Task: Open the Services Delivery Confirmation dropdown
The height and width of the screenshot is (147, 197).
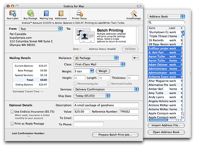Action: point(106,89)
